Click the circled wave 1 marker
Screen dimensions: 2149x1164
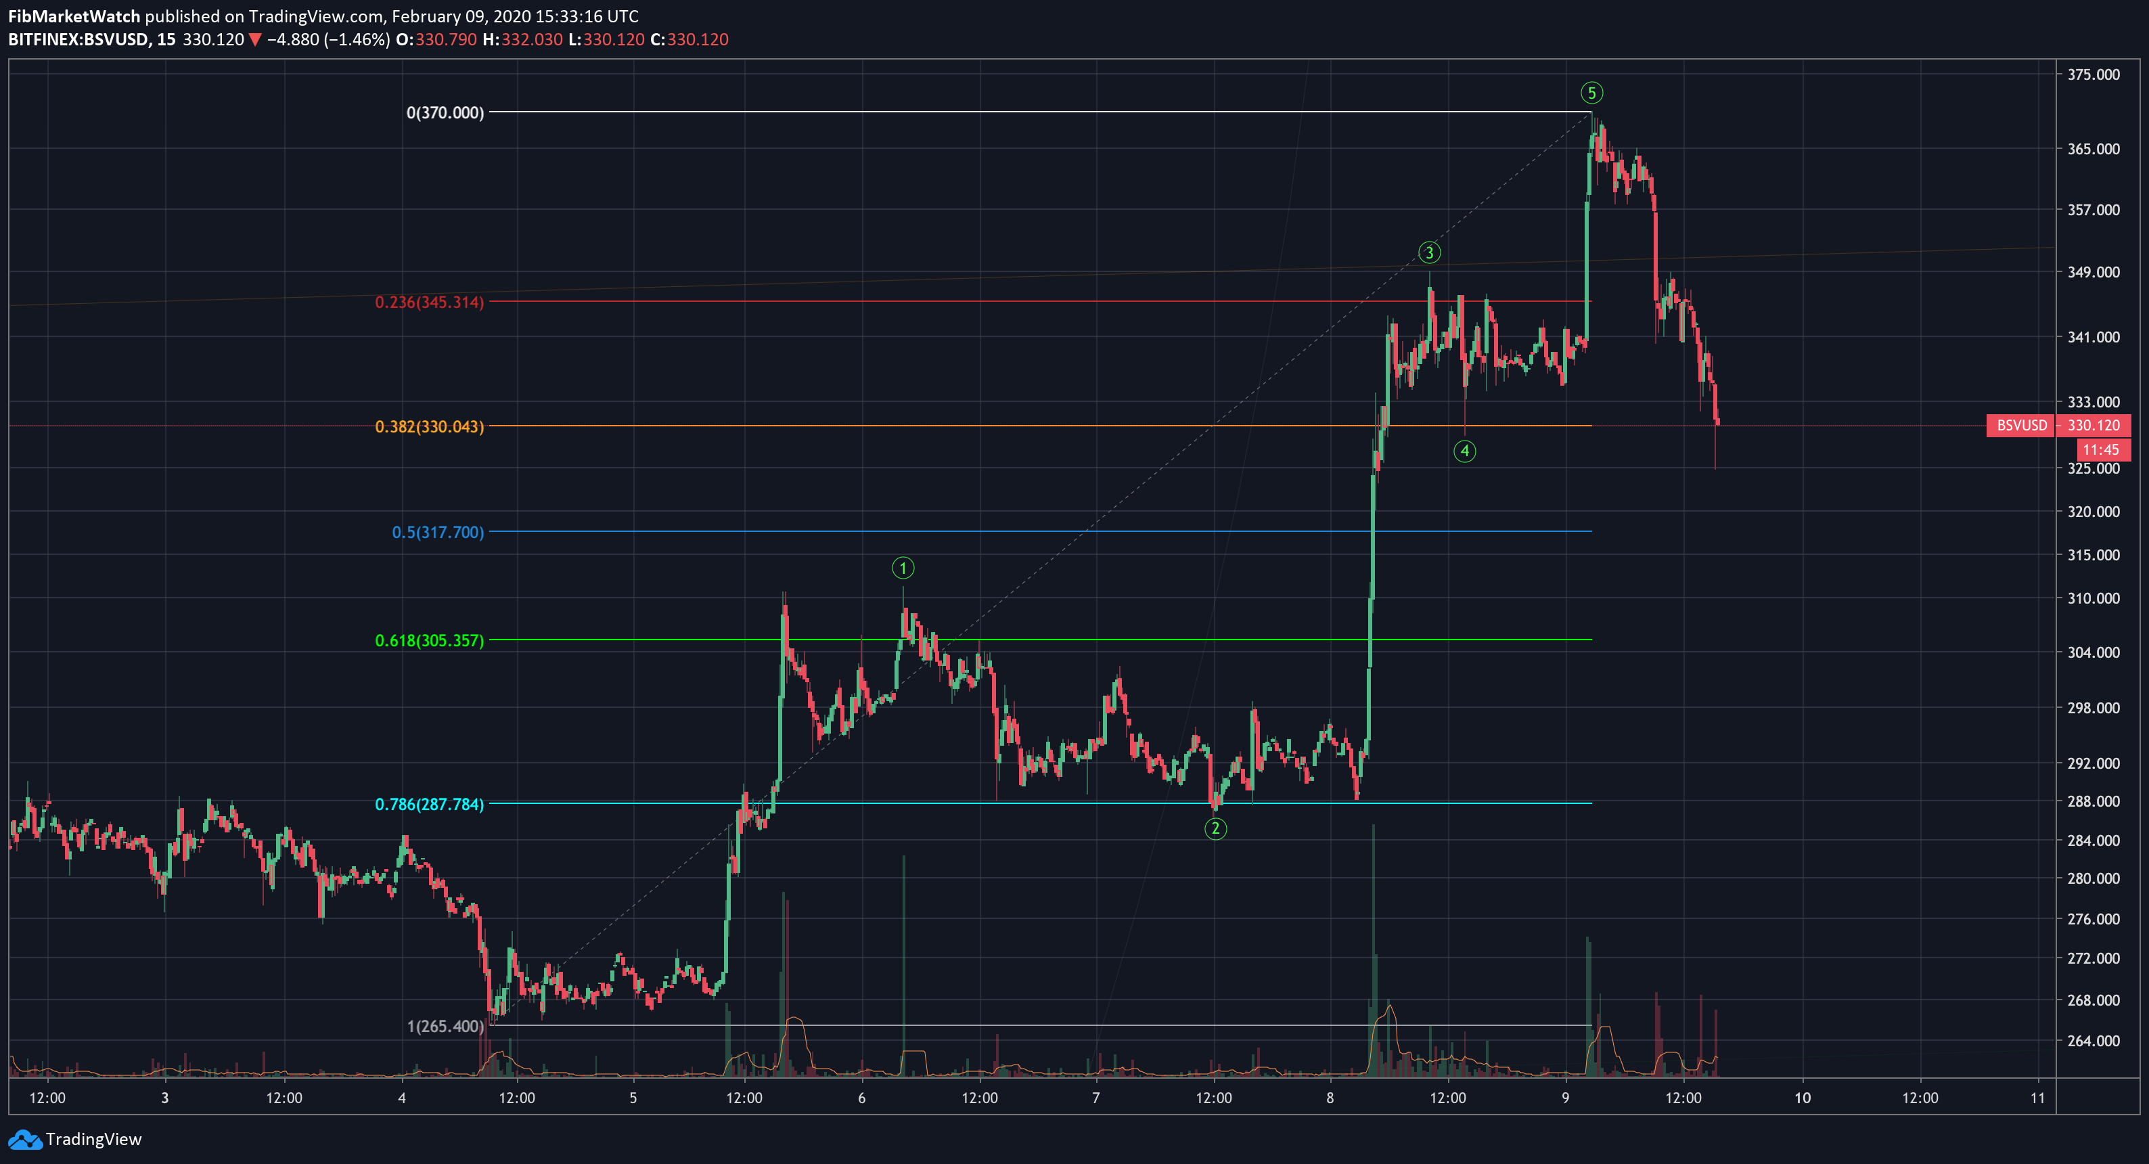pos(903,568)
